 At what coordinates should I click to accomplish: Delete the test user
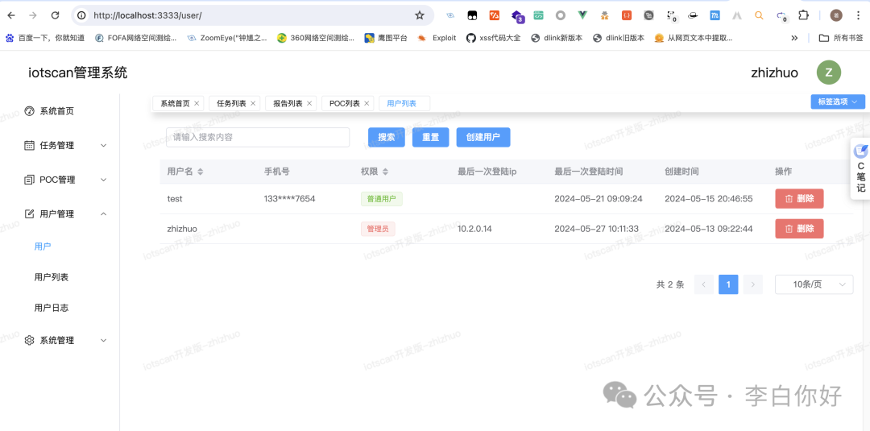(799, 198)
